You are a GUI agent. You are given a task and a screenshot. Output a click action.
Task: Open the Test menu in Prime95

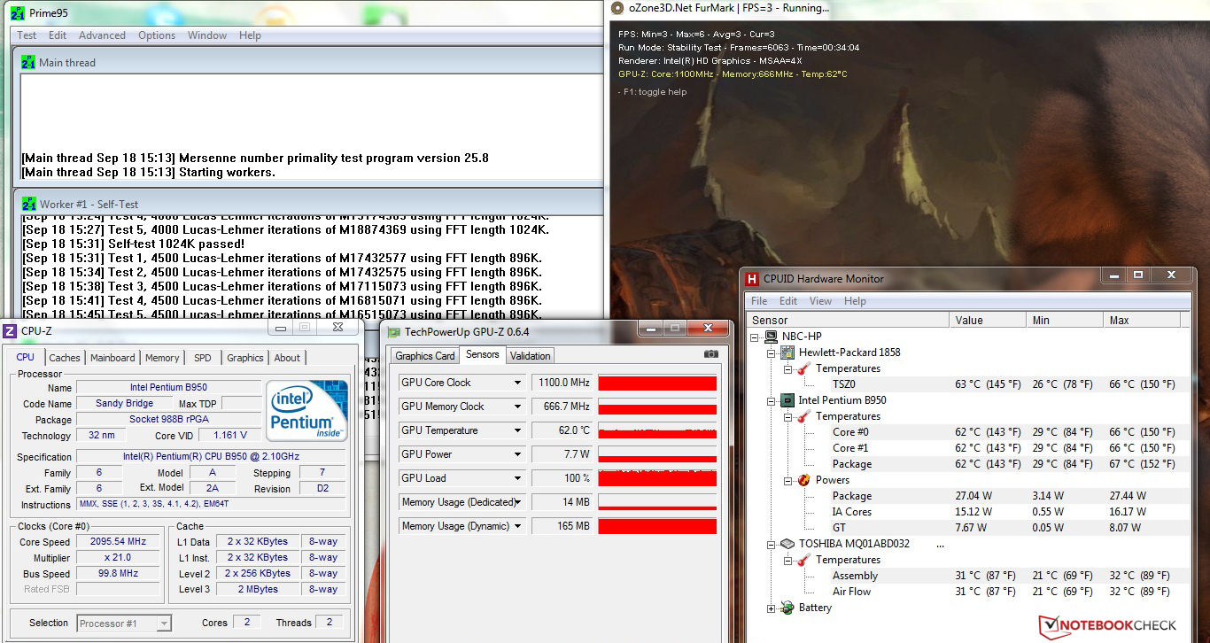[27, 35]
